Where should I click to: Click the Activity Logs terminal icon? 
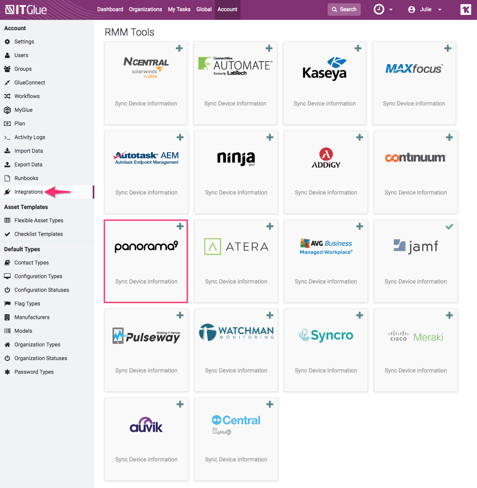click(x=7, y=137)
